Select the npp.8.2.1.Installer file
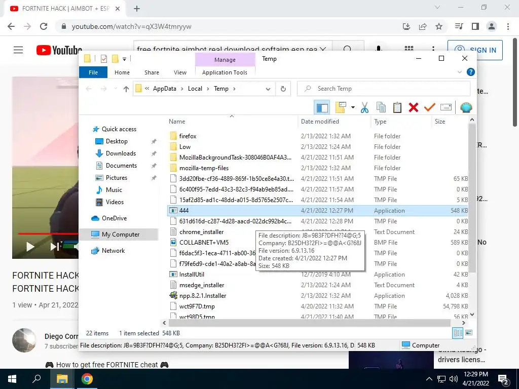The width and height of the screenshot is (519, 389). coord(318,296)
